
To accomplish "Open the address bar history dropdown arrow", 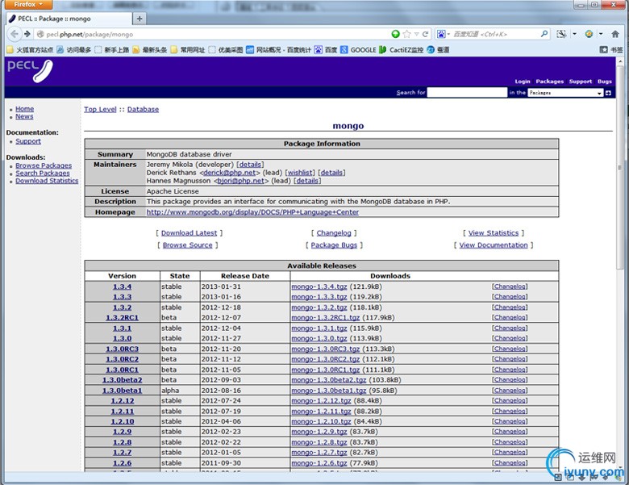I will [417, 34].
